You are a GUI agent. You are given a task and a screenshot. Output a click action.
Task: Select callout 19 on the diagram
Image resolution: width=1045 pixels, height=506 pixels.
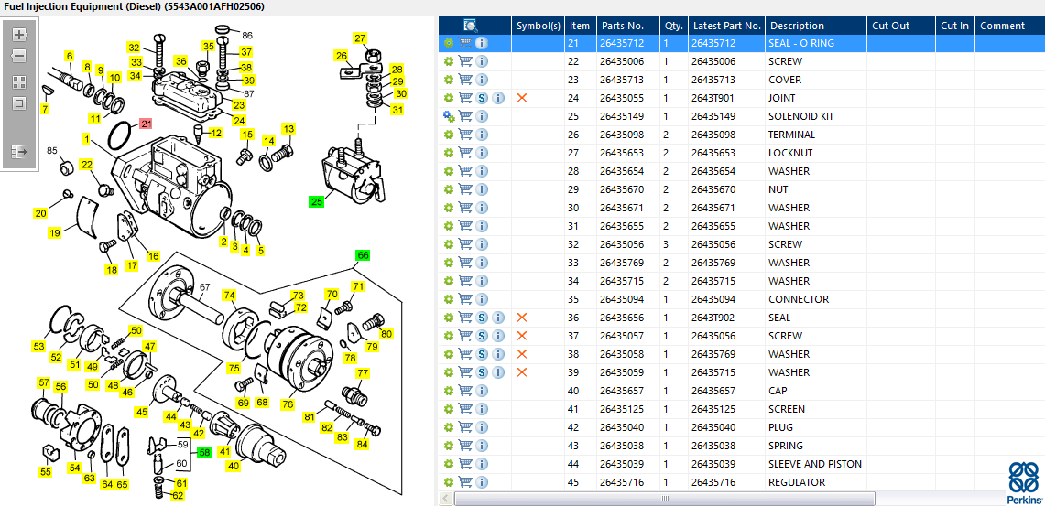click(x=55, y=233)
